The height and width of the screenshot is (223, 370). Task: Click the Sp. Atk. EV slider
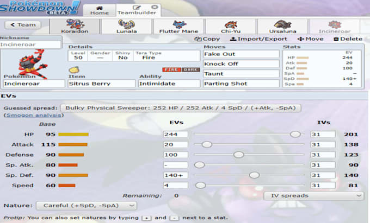pyautogui.click(x=249, y=165)
